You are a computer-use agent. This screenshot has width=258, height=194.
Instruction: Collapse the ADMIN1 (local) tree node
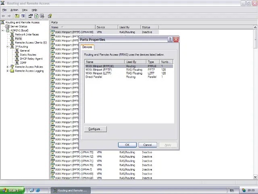point(3,31)
